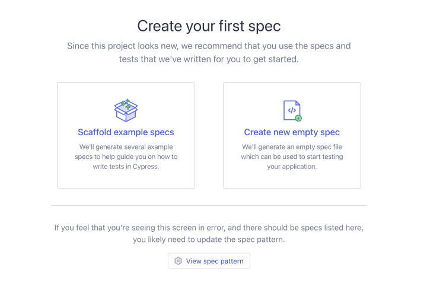Click the "We'll generate several example" line
This screenshot has width=427, height=300.
click(126, 146)
